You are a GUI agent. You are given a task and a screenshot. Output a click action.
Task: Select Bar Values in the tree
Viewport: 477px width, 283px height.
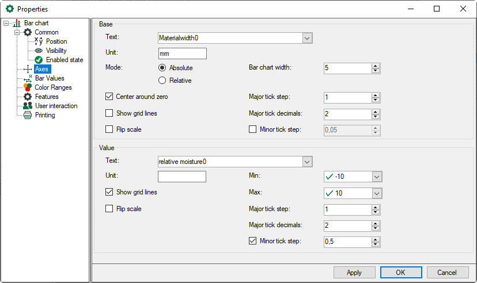(x=49, y=78)
